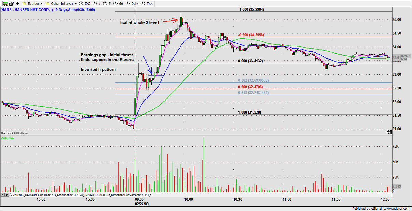Select the IDC symbol button
This screenshot has width=412, height=211.
(84, 4)
